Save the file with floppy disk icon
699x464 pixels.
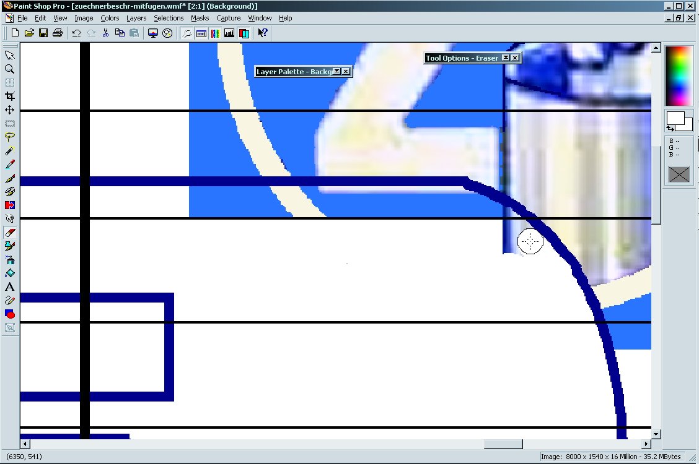tap(43, 33)
